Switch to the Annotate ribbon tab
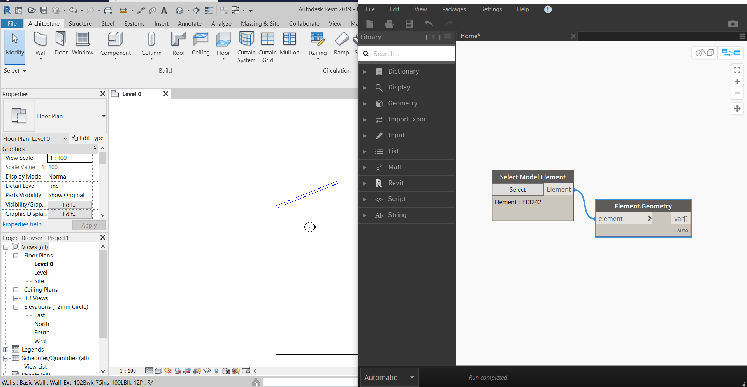 tap(190, 24)
